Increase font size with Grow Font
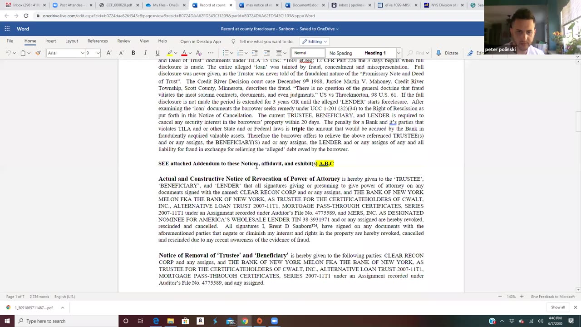 click(108, 53)
